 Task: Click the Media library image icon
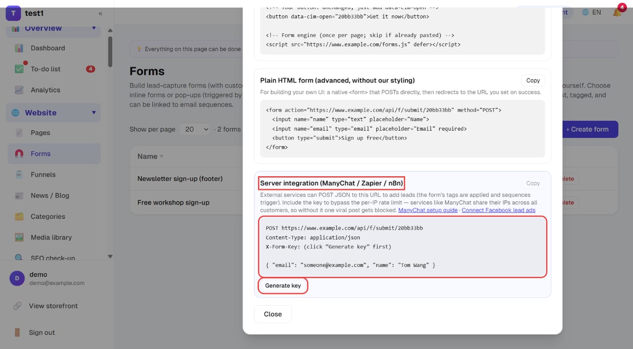pos(19,237)
